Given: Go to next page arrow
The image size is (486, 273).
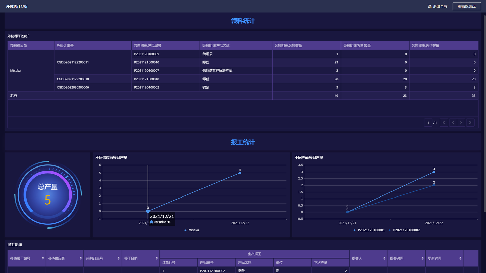Looking at the screenshot, I should pos(461,123).
